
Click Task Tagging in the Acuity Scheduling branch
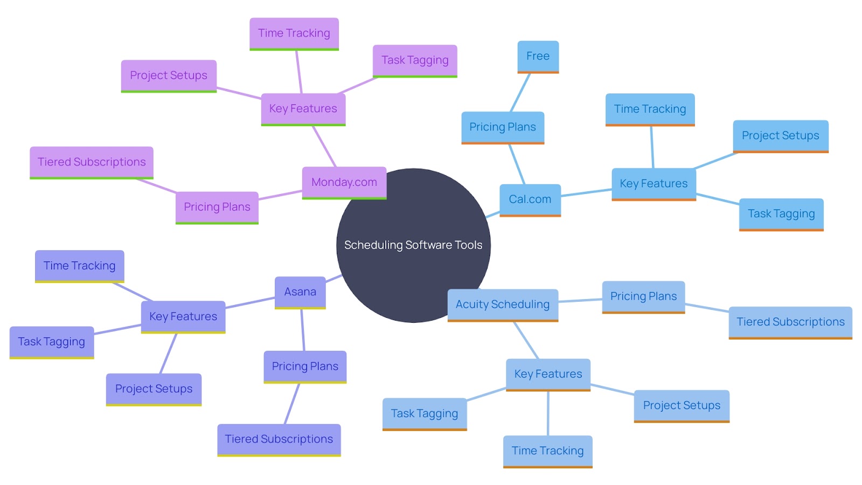pos(425,414)
